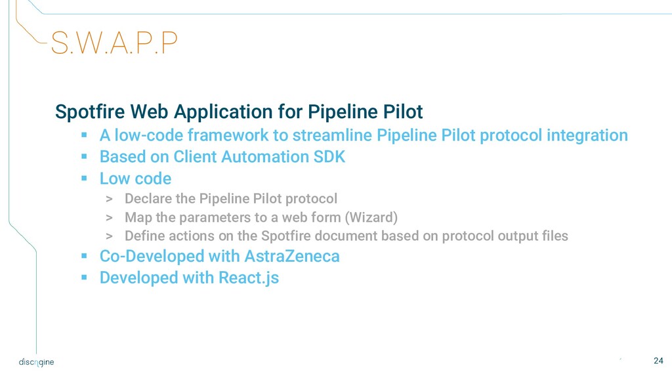Screen dimensions: 672x378
Task: Click the arrow marker before 'Map the parameters'
Action: 109,217
